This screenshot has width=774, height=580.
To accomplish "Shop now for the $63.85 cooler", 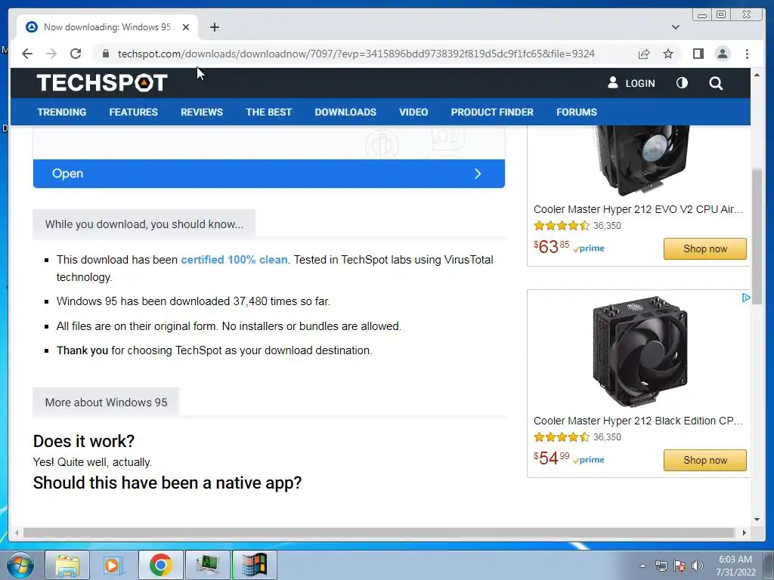I will tap(705, 248).
